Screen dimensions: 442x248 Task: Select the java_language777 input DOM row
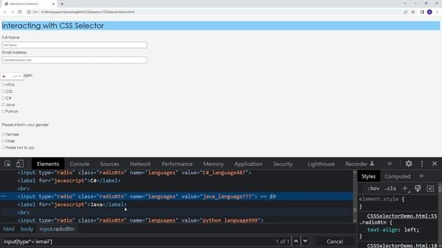pyautogui.click(x=177, y=196)
